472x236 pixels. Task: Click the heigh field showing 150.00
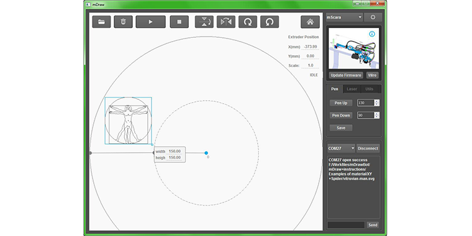(x=175, y=157)
